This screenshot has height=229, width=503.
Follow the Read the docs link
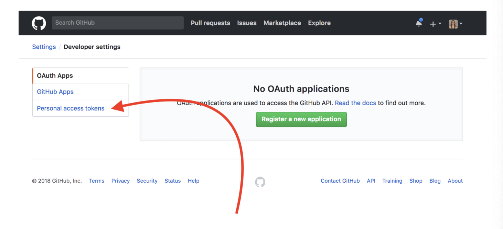coord(355,103)
